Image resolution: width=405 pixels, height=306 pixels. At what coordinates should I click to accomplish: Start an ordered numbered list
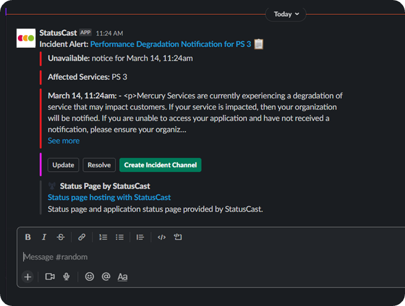(103, 237)
